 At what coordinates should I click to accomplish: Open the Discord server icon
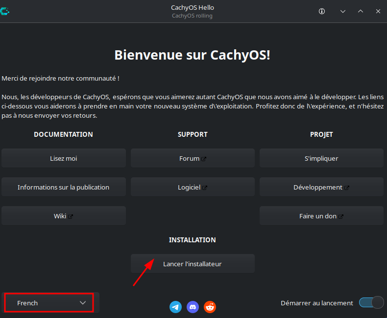(193, 307)
